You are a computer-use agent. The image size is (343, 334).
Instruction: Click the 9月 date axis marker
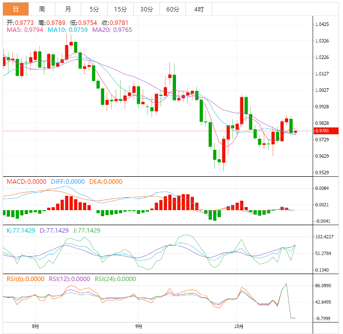point(139,327)
